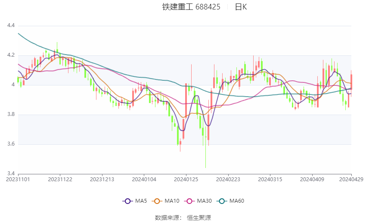
Task: Click the 4.4 price axis label
Action: tap(11, 26)
